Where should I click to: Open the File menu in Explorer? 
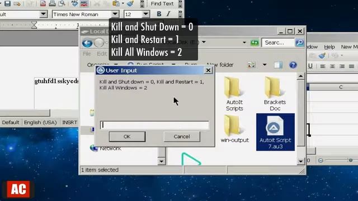[x=87, y=54]
